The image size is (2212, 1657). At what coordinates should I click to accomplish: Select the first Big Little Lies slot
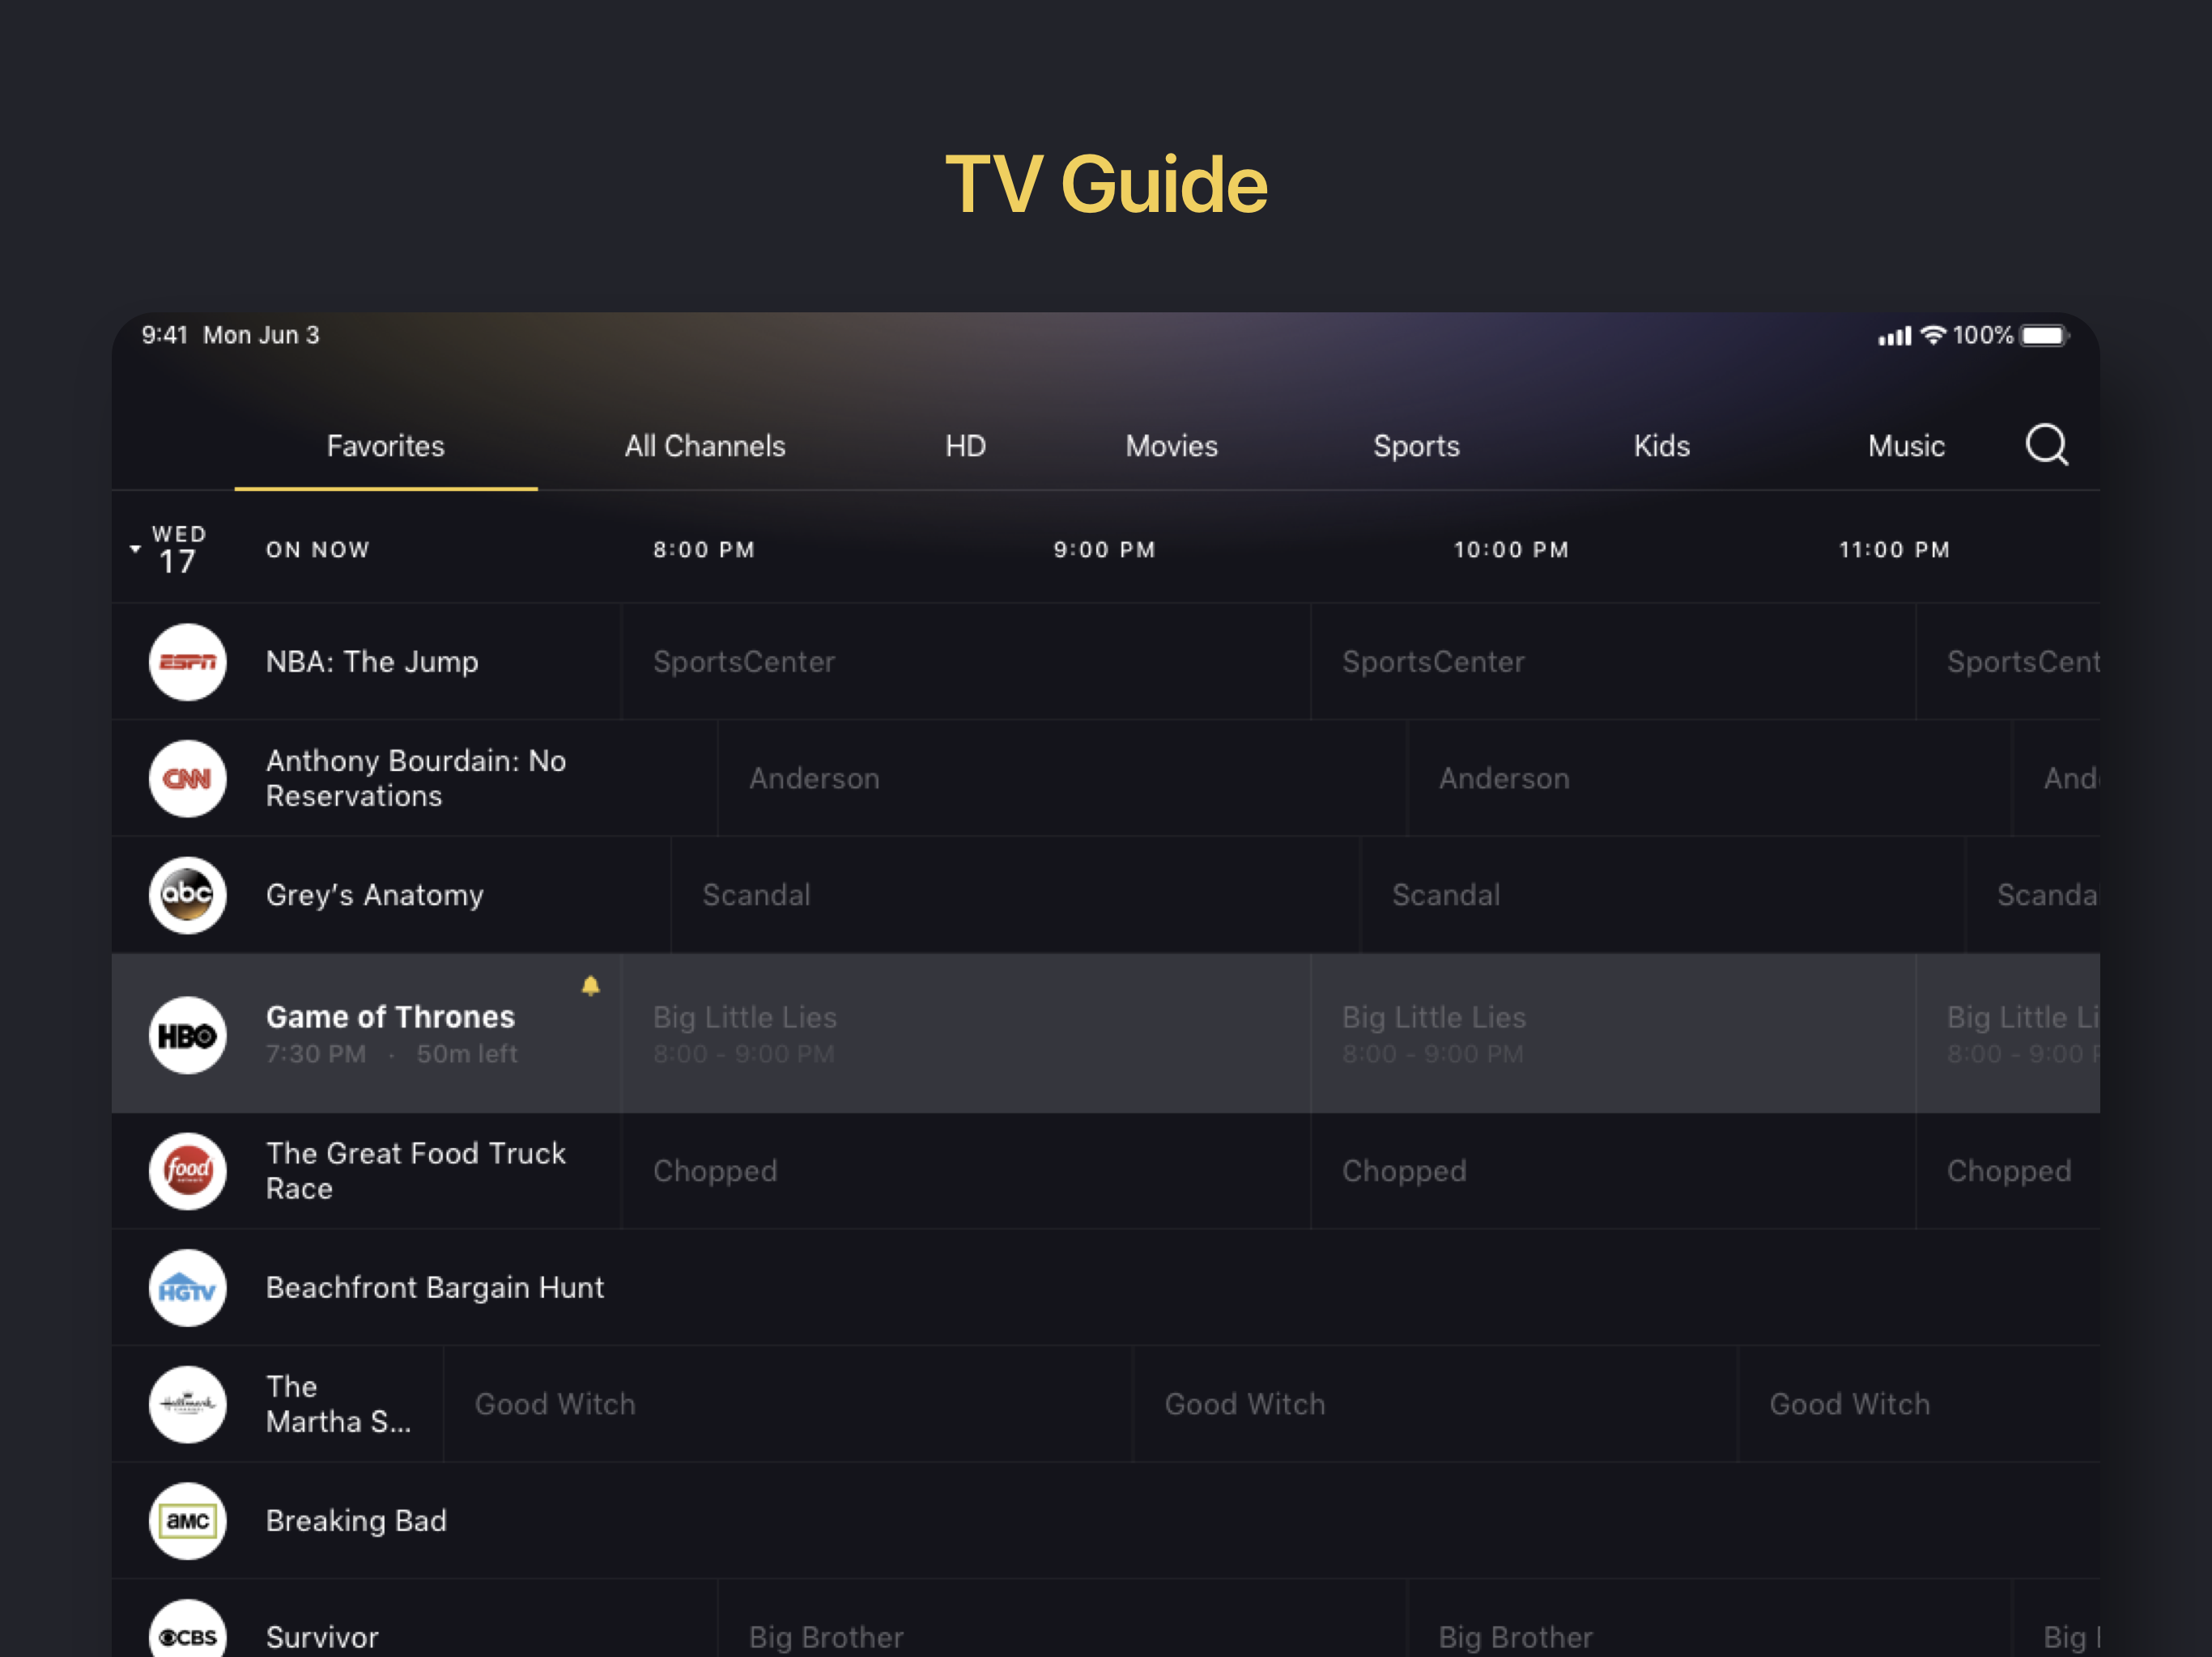pyautogui.click(x=966, y=1033)
